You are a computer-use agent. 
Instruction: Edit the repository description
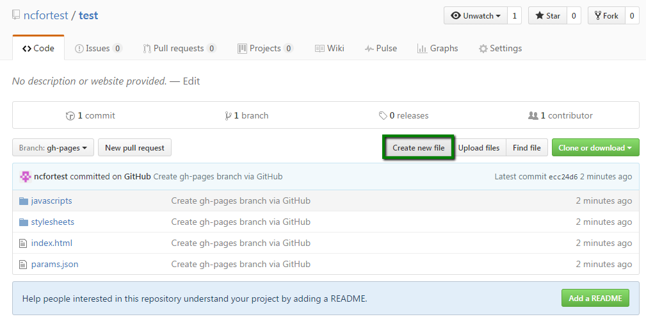click(191, 81)
